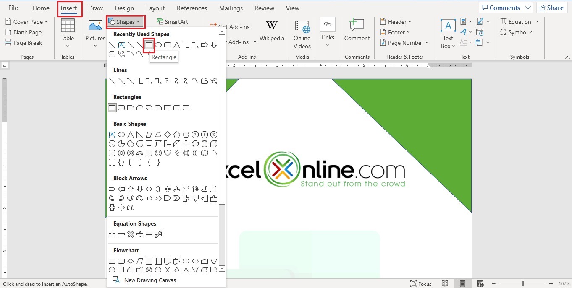Image resolution: width=572 pixels, height=288 pixels.
Task: Insert a Blank Page
Action: 24,32
